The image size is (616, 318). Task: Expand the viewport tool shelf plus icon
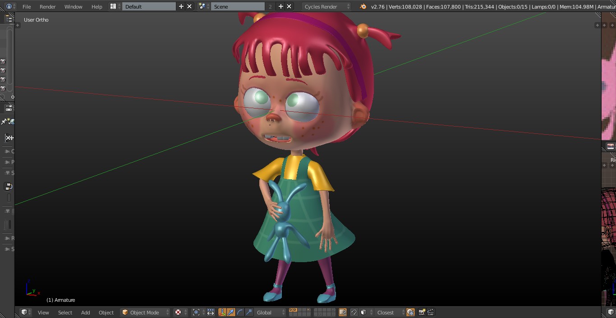point(18,25)
